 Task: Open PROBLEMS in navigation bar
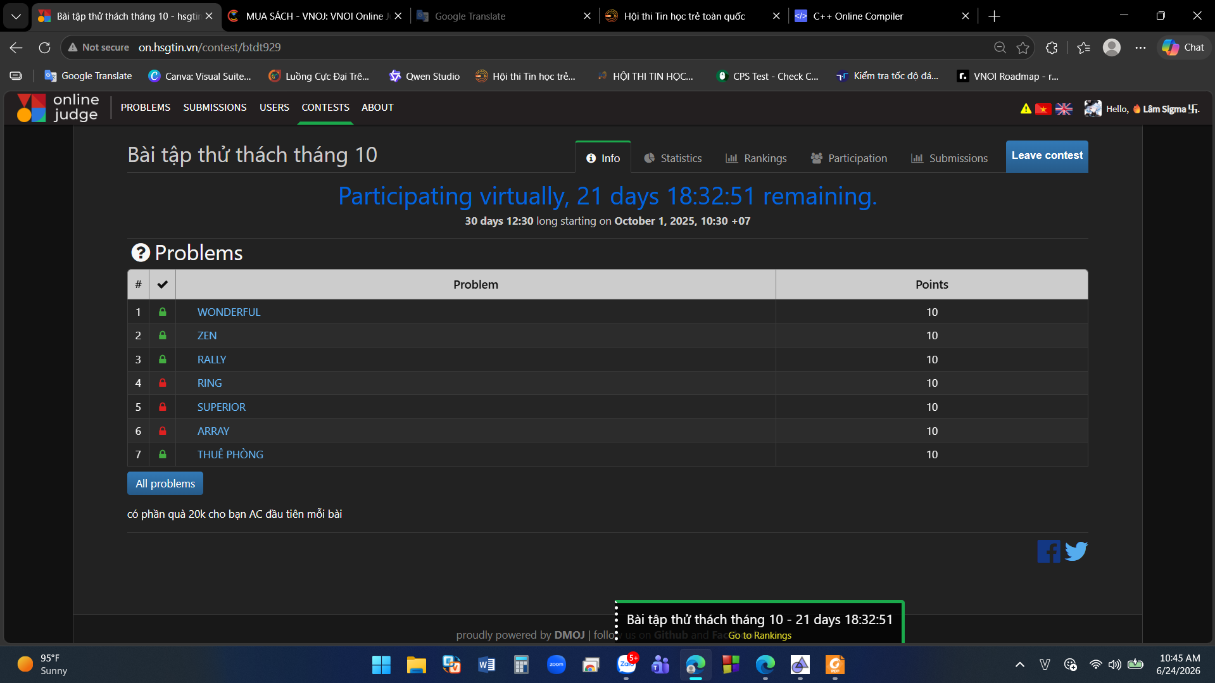[146, 108]
